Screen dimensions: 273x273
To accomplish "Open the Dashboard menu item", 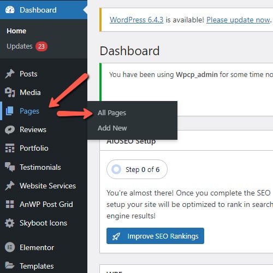I will coord(44,10).
